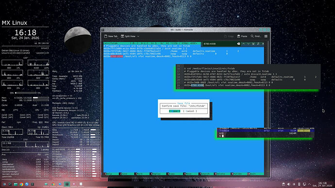Launch the terminal from the quick launcher
This screenshot has width=335, height=188.
pos(32,184)
